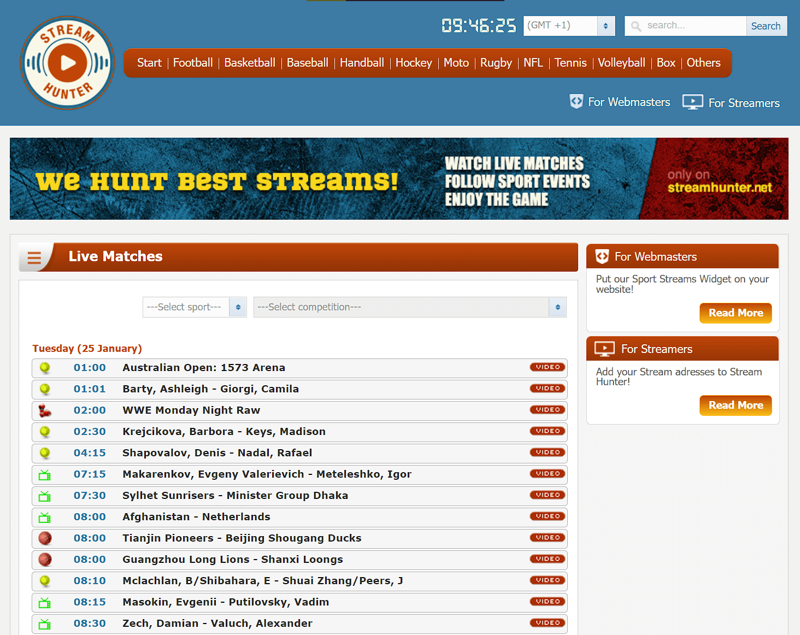This screenshot has width=800, height=635.
Task: Open VIDEO for Barty versus Giorgi match
Action: coord(547,388)
